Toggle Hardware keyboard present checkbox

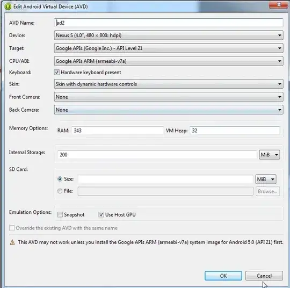[x=57, y=72]
